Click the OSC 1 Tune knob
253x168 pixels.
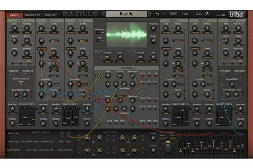(41, 28)
